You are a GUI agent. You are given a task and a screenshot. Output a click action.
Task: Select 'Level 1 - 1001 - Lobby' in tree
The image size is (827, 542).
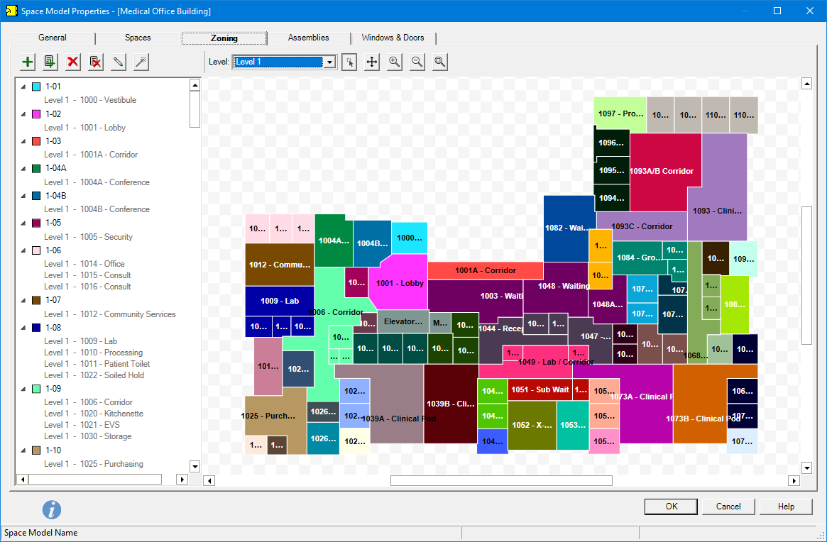85,128
